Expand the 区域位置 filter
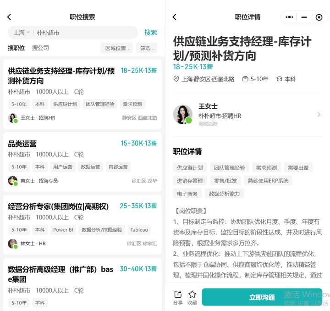Screen dimensions: 330x311 tap(117, 48)
